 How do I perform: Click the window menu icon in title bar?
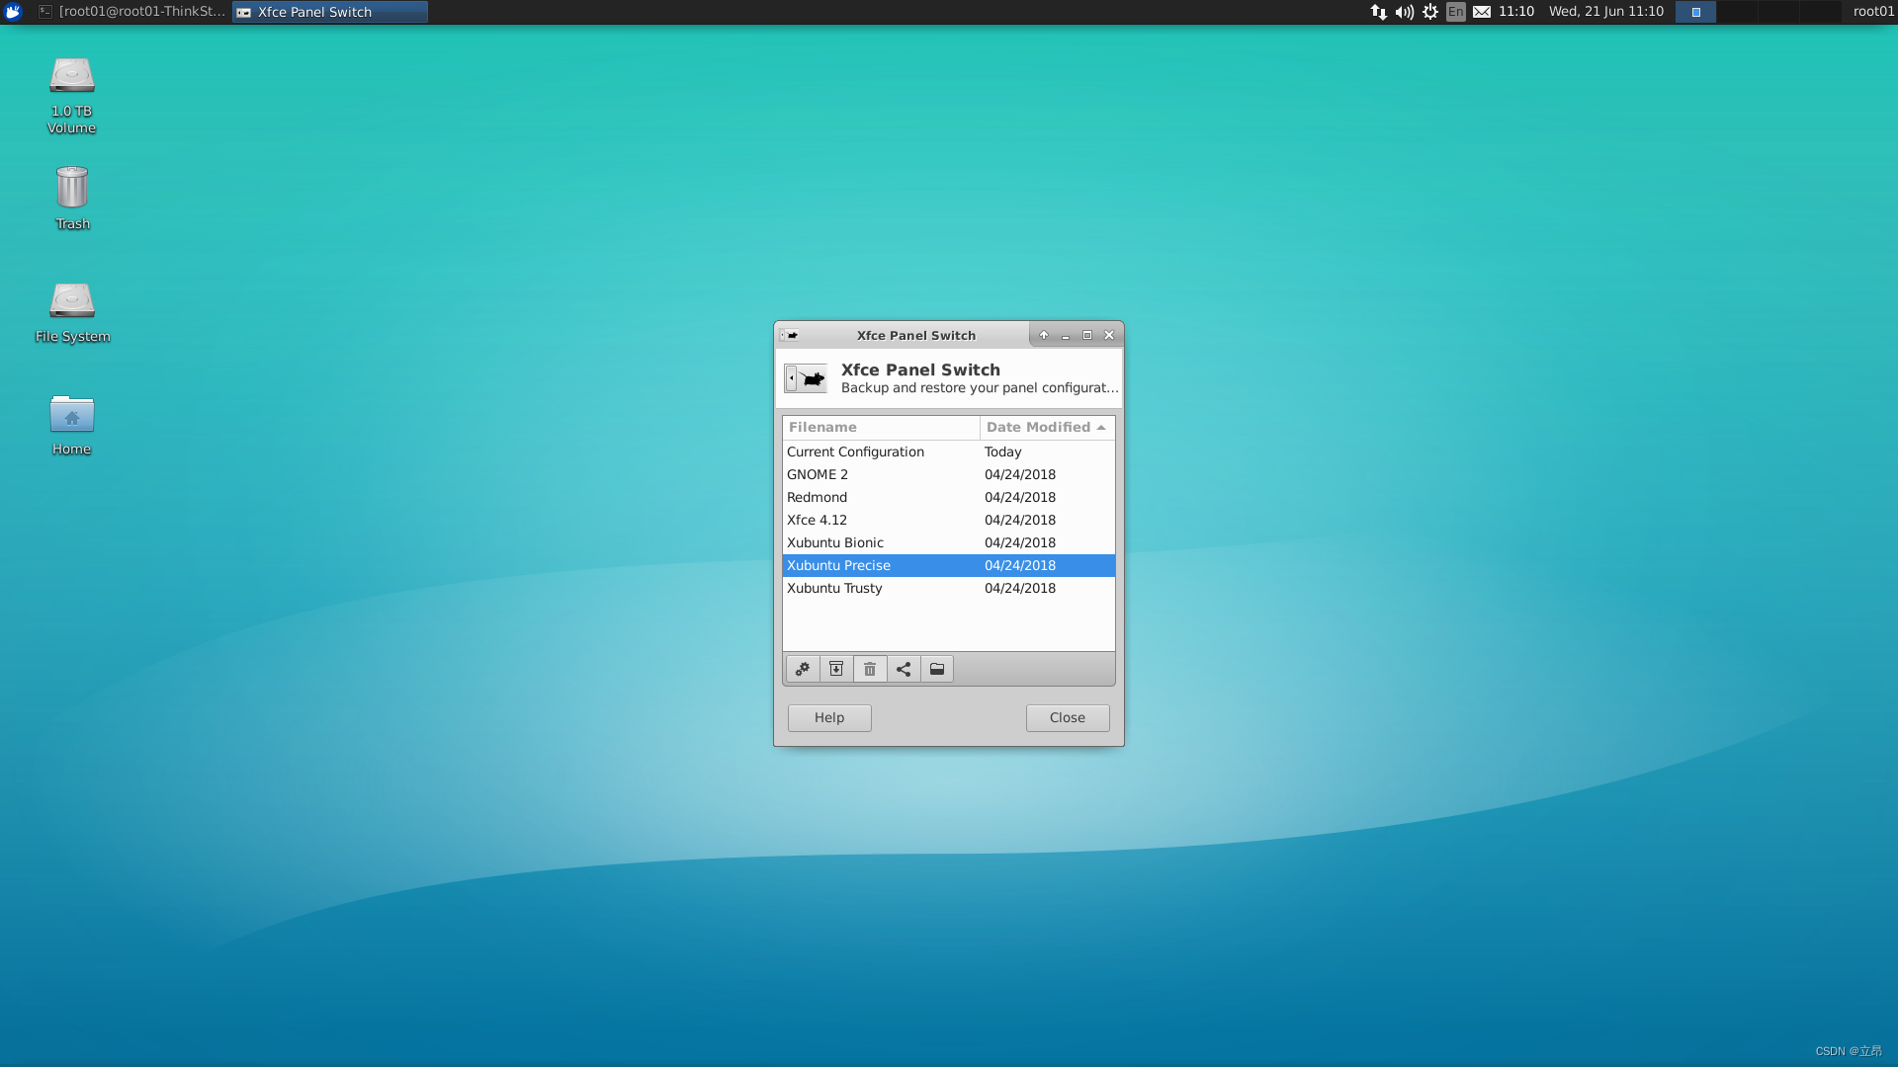pos(789,335)
